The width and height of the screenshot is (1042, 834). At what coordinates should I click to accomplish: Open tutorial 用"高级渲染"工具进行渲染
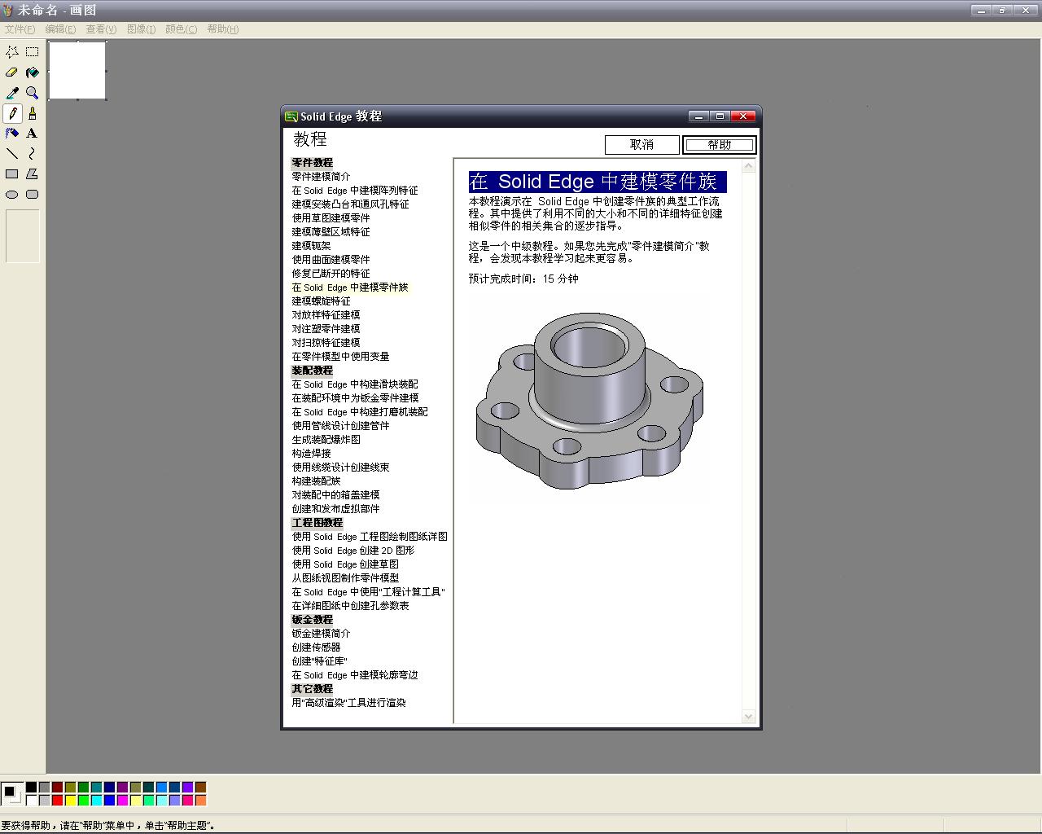(x=348, y=703)
